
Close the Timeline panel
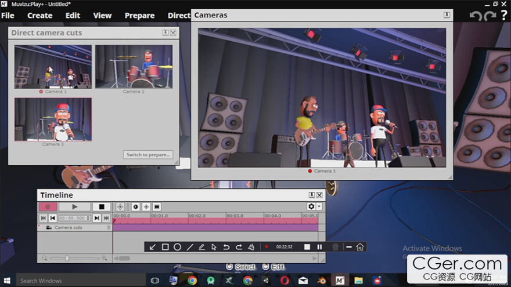coord(319,195)
